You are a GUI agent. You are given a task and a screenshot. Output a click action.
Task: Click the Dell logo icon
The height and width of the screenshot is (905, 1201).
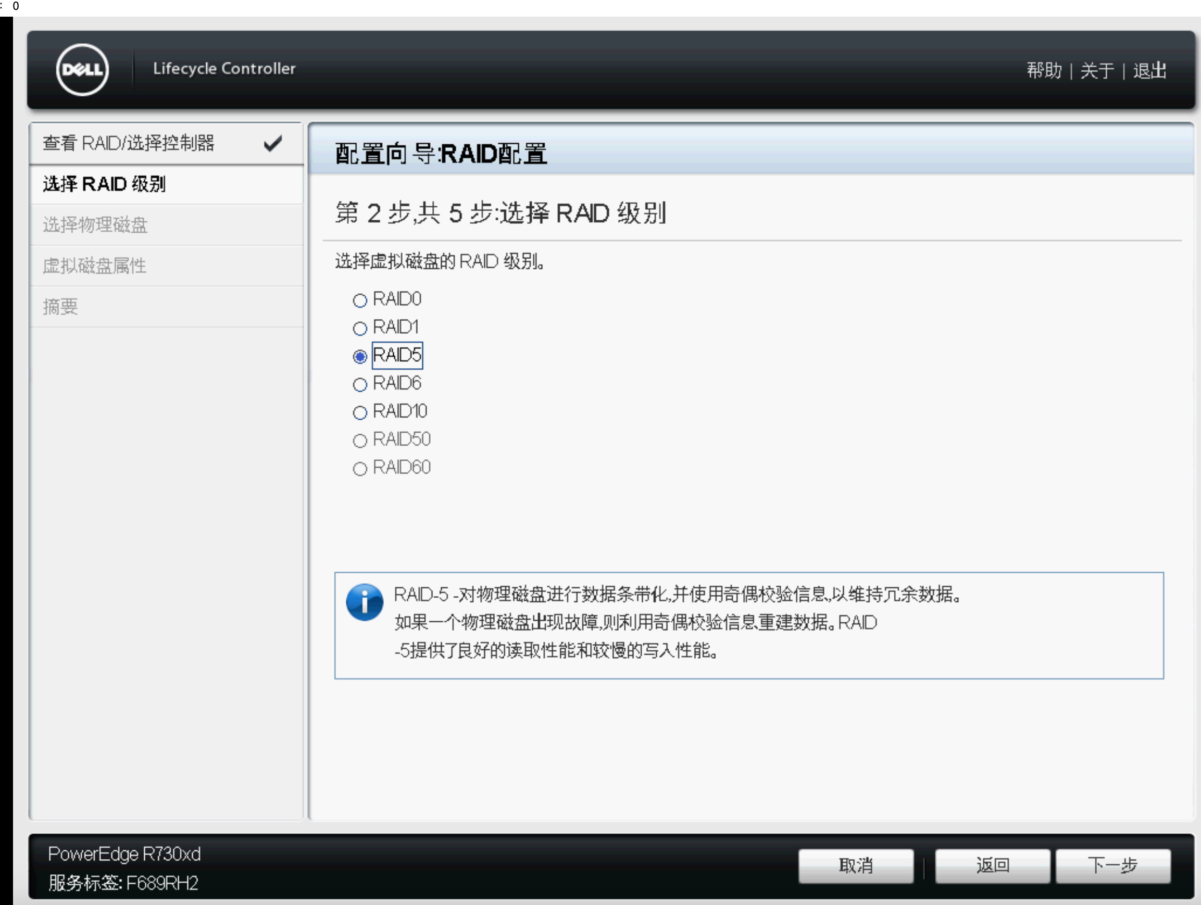coord(82,70)
